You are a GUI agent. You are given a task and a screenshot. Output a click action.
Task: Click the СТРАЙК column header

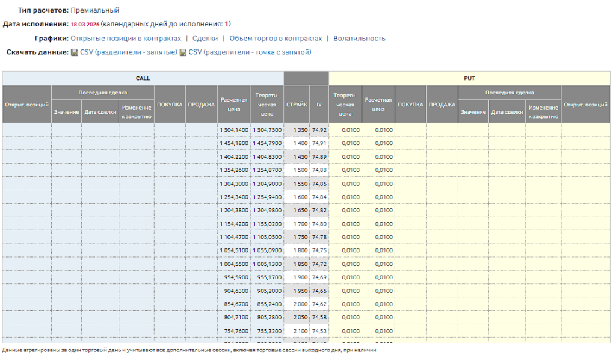point(297,105)
